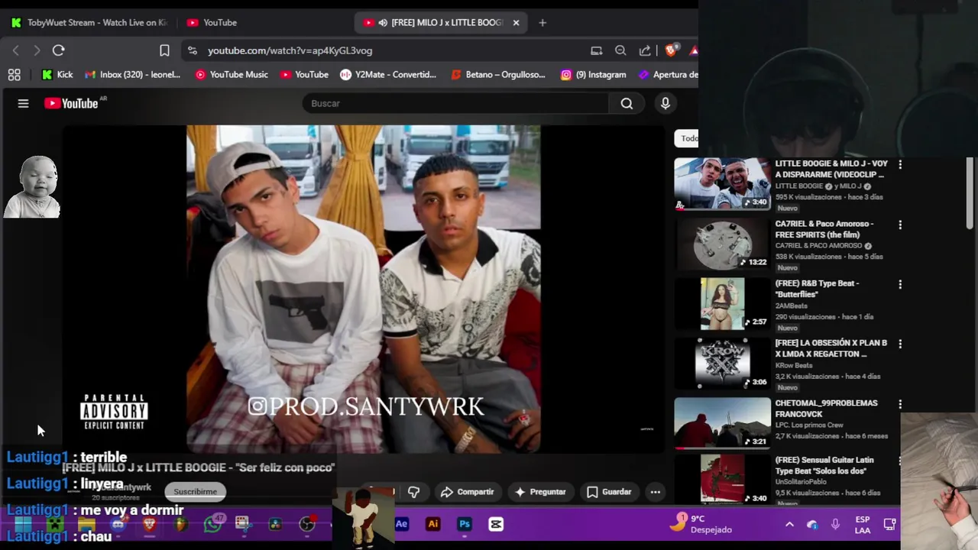Launch Illustrator from taskbar
Screen dimensions: 978x550
click(x=433, y=524)
